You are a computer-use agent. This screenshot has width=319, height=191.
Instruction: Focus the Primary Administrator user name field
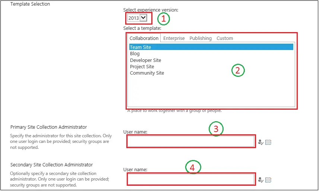click(191, 141)
